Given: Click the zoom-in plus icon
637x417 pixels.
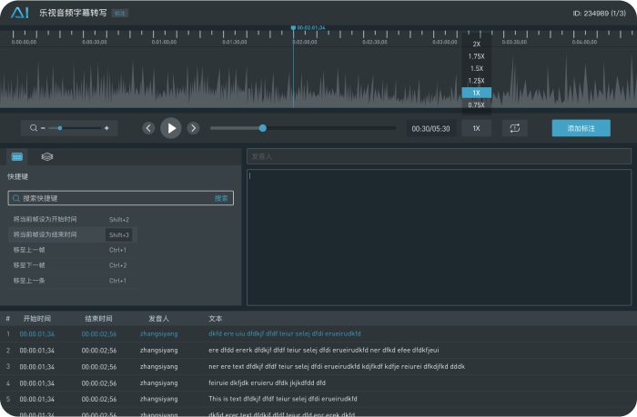Looking at the screenshot, I should [x=106, y=128].
